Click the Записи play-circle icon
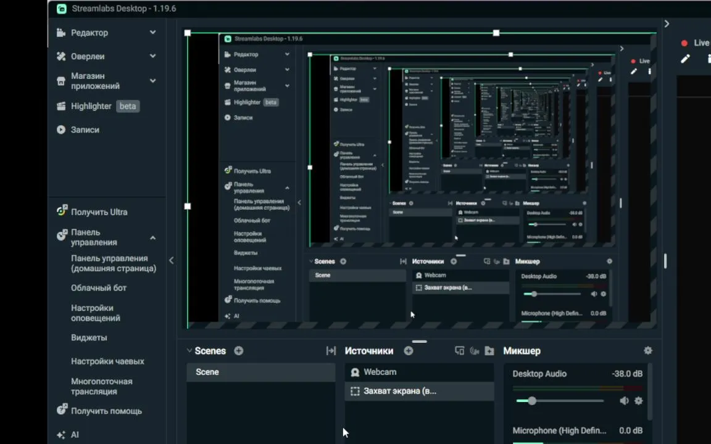This screenshot has height=444, width=711. (x=60, y=129)
